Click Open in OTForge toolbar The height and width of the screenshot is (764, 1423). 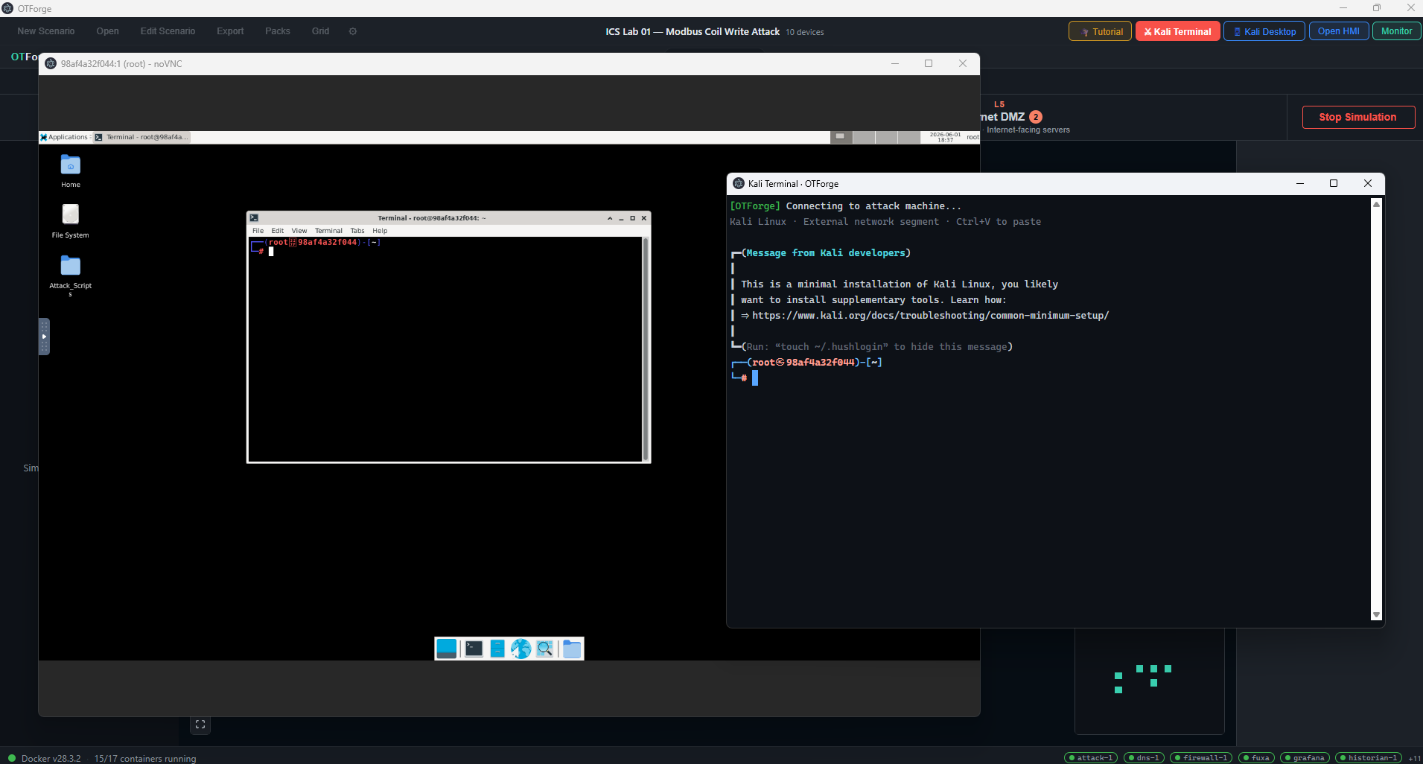tap(107, 31)
